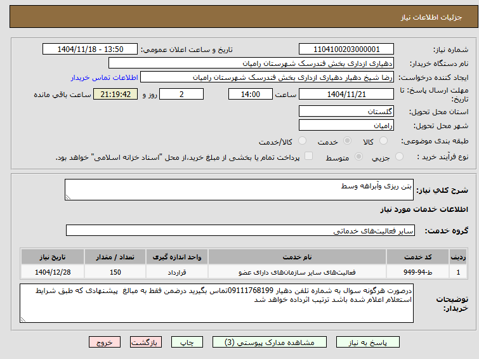
Task: Click the resize handle of شرح کلی نیاز box
Action: [x=68, y=197]
